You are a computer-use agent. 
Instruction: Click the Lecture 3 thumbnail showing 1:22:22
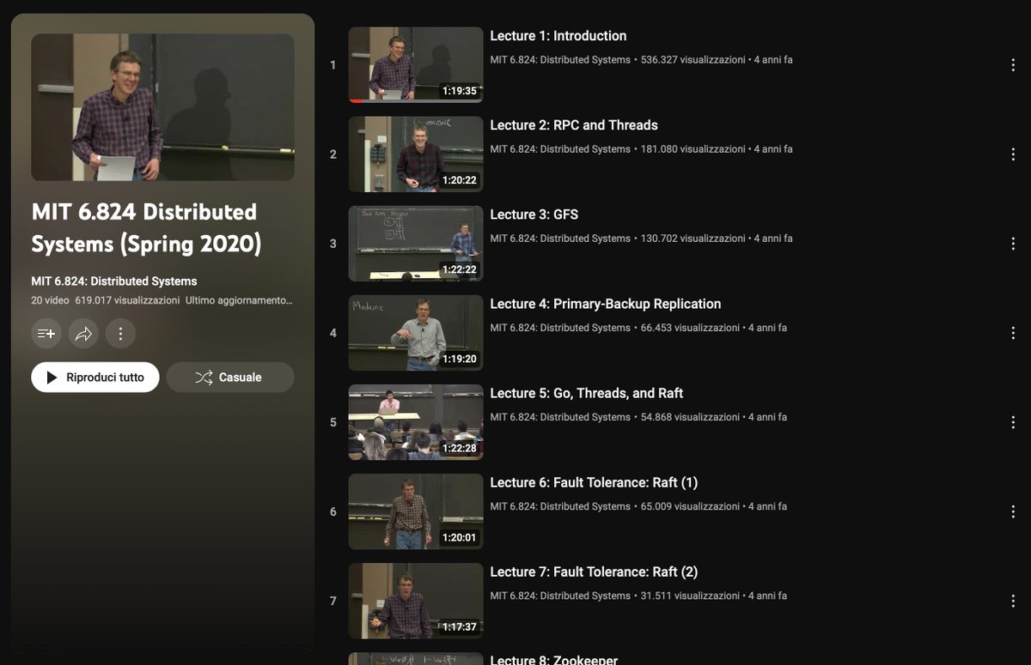tap(416, 244)
